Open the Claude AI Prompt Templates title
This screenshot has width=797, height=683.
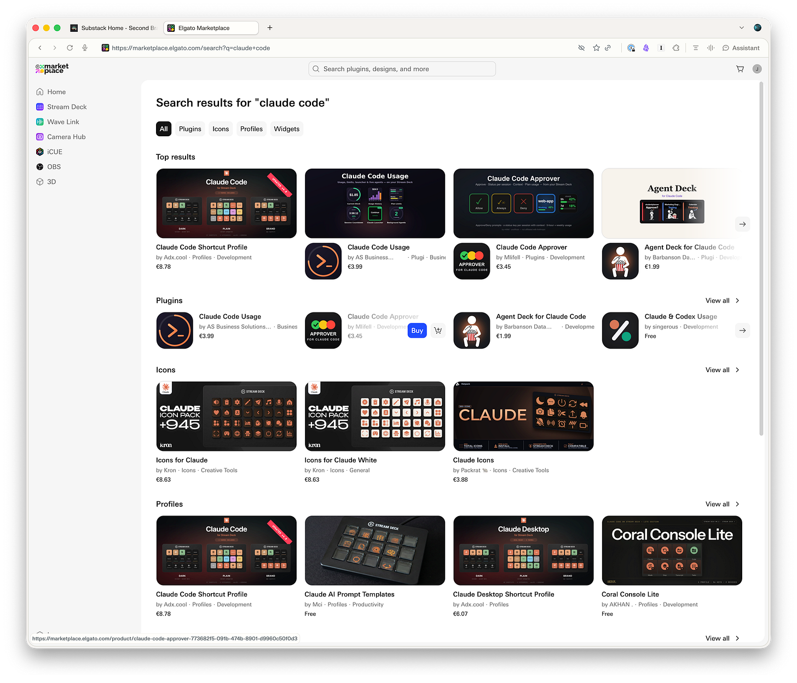click(x=349, y=594)
